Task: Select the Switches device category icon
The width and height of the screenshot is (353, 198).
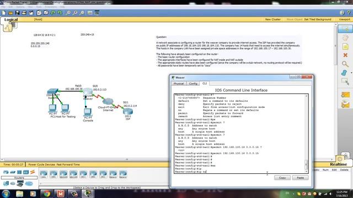Action: point(13,172)
